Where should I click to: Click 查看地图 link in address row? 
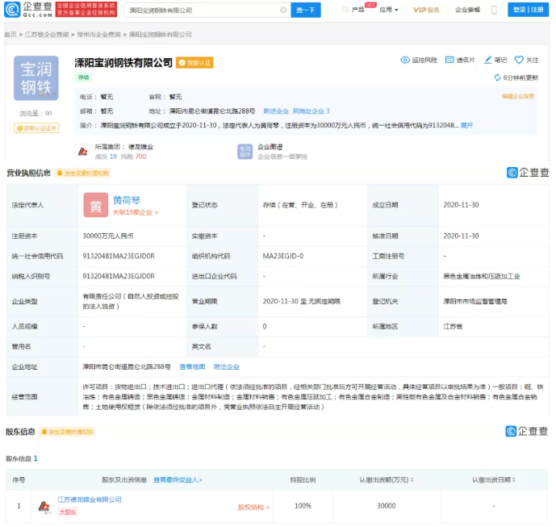[x=192, y=366]
